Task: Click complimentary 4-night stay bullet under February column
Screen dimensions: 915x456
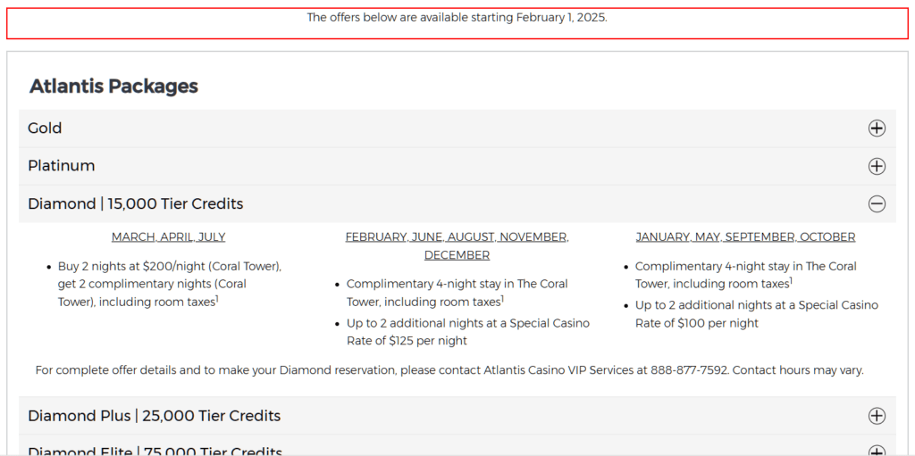Action: click(x=457, y=293)
